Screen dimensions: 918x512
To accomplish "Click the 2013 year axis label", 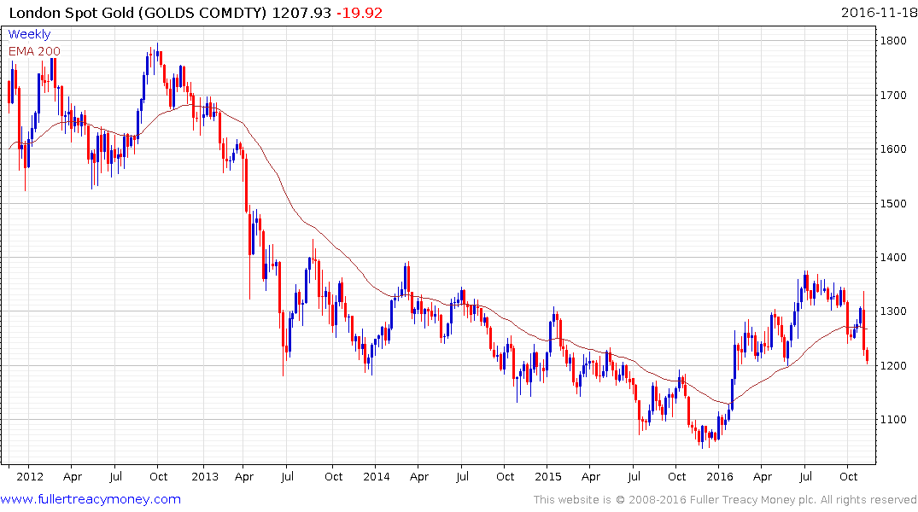I will [205, 476].
